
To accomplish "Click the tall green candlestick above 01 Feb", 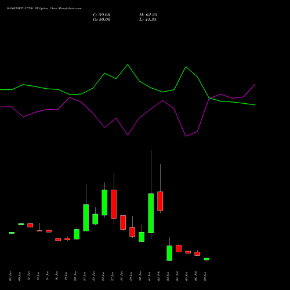I will click(151, 213).
